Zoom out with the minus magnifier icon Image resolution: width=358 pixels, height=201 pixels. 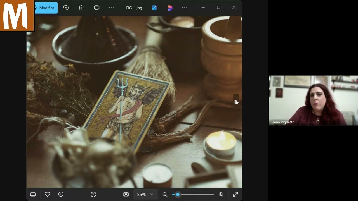[165, 194]
